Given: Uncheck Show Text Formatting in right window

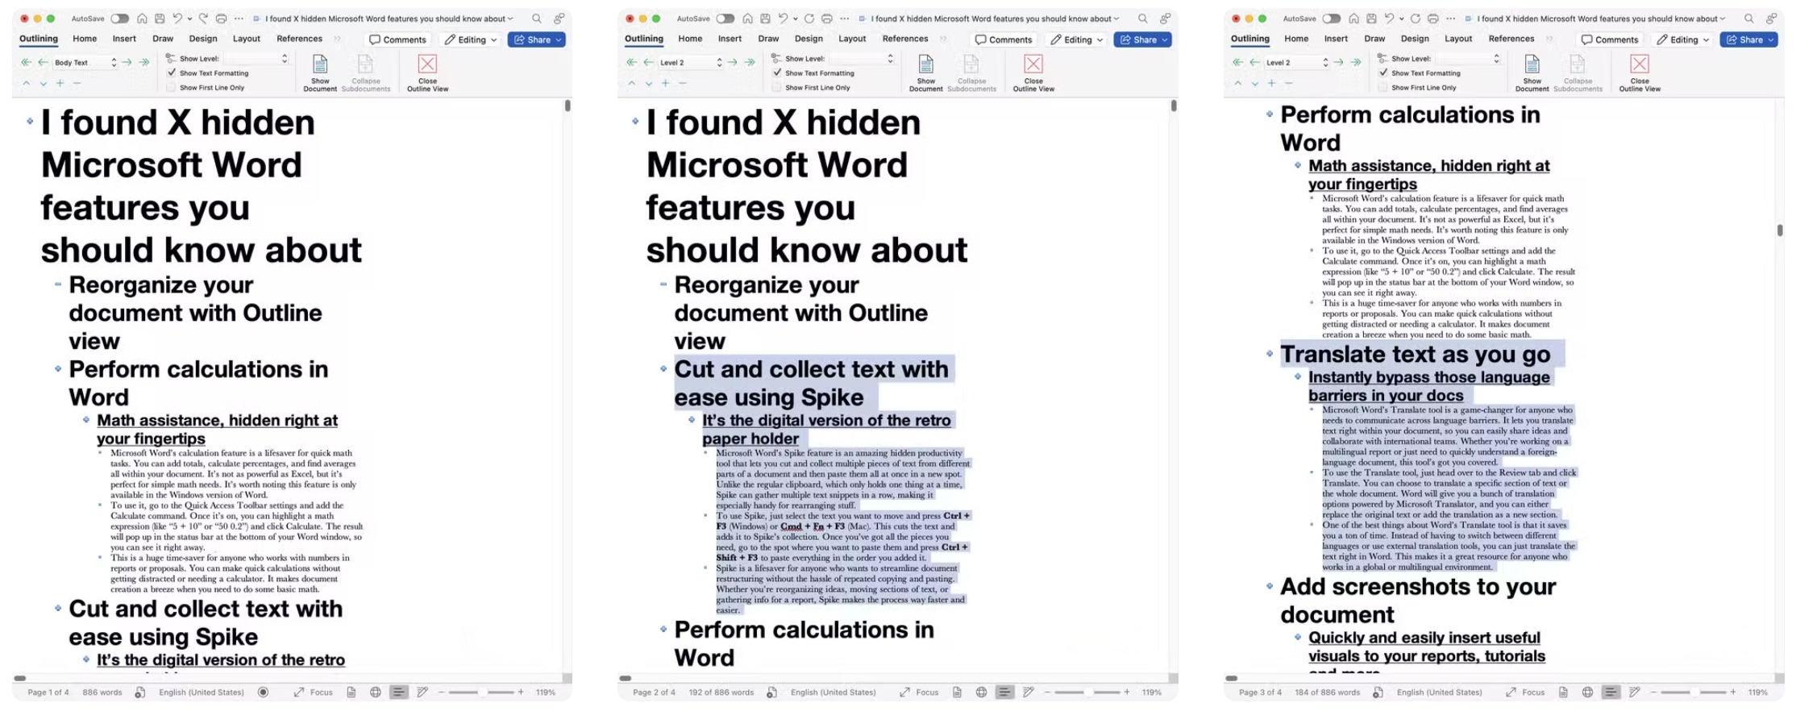Looking at the screenshot, I should coord(1382,73).
